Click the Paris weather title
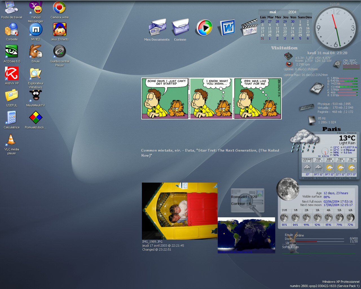361x289 pixels. 332,129
